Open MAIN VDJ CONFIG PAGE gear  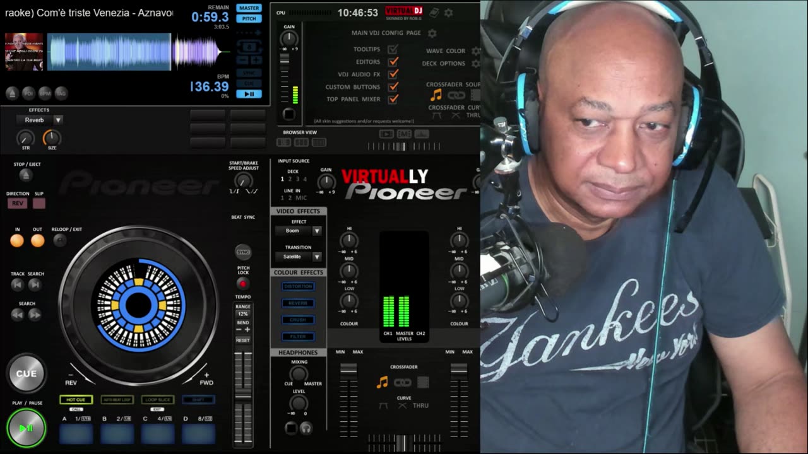pyautogui.click(x=432, y=33)
